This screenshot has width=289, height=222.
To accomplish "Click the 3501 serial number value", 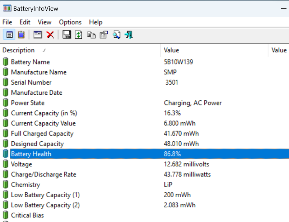I will tap(172, 82).
